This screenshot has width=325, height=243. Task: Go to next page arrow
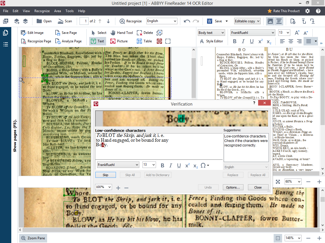tap(108, 21)
